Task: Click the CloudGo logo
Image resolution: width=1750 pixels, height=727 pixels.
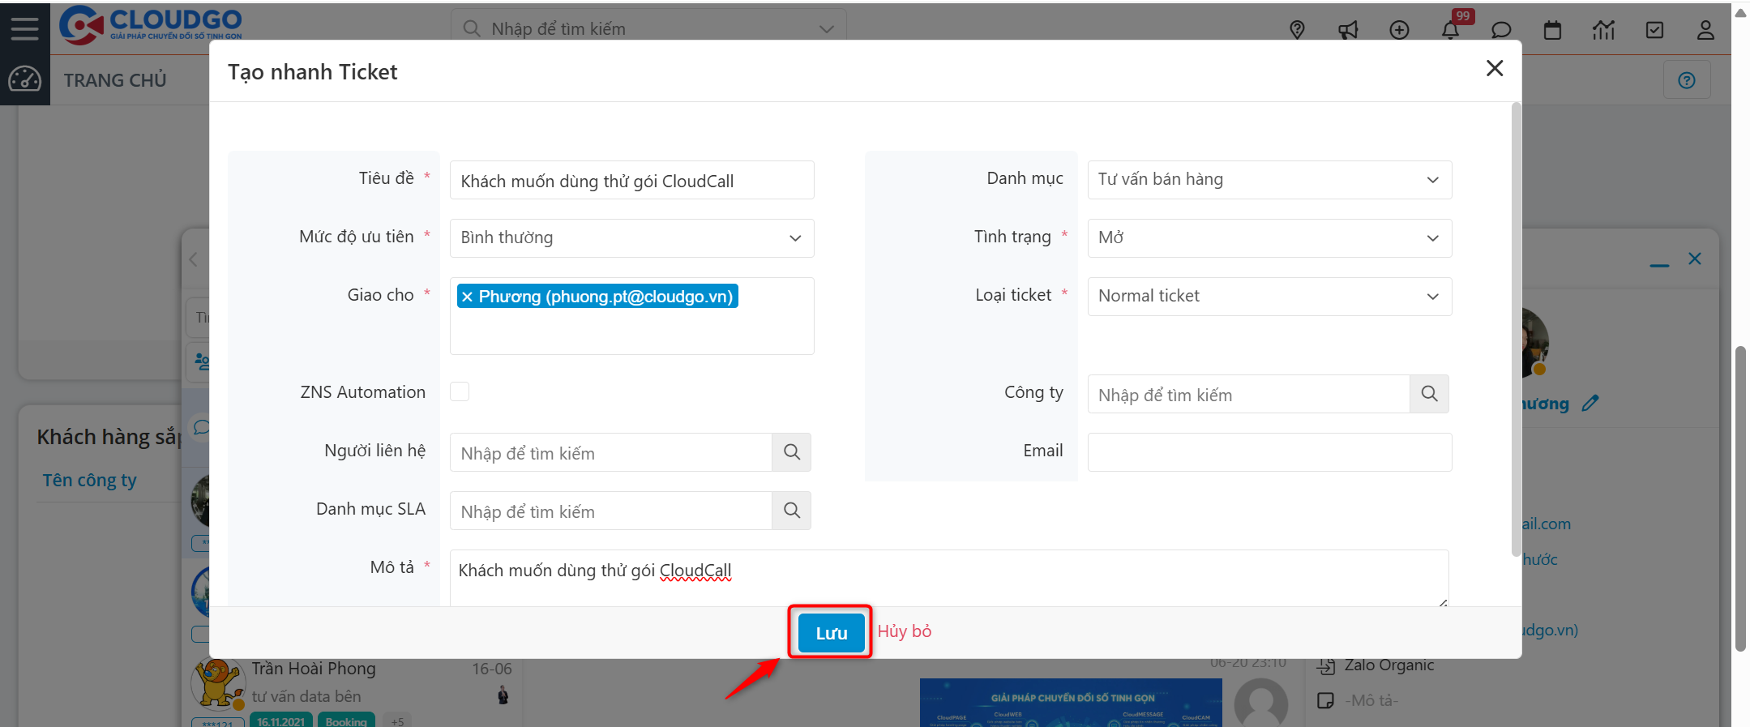Action: pos(151,24)
